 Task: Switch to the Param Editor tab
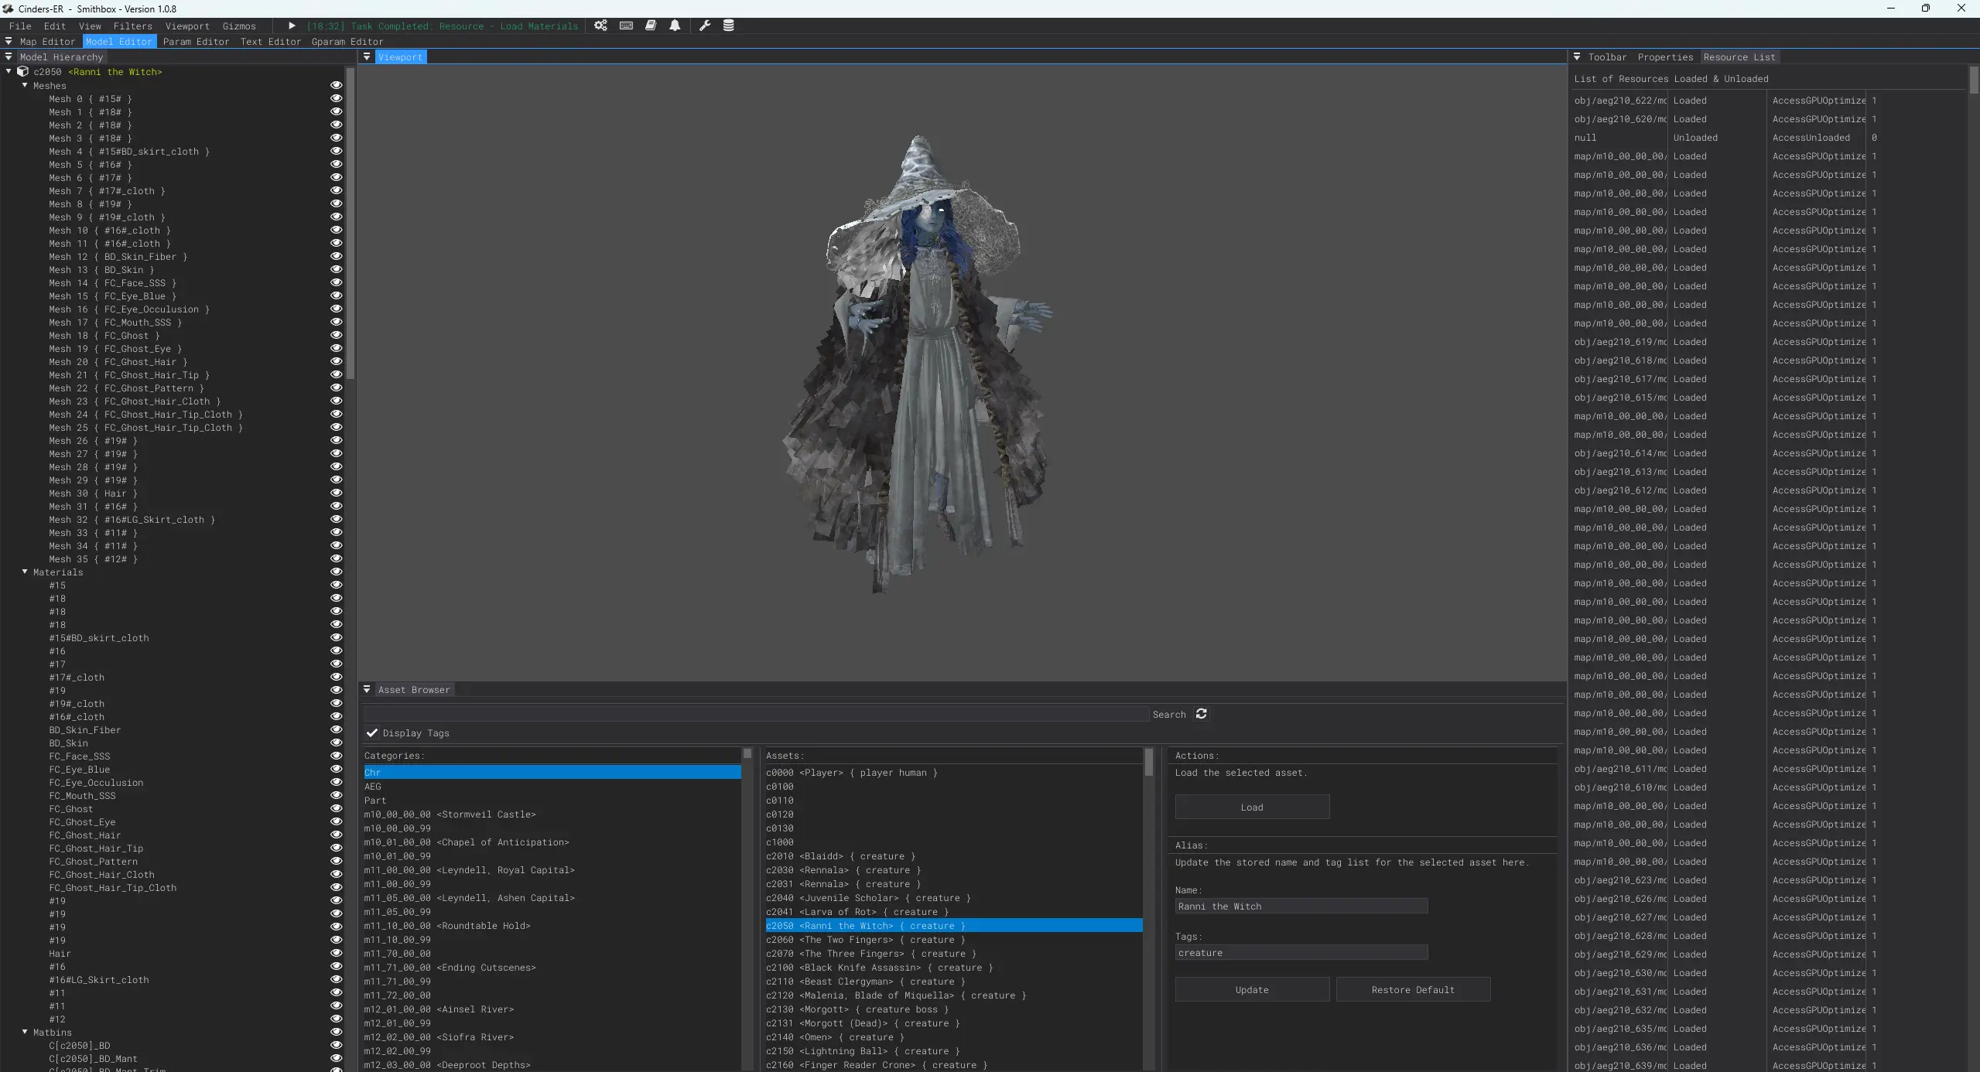[x=196, y=42]
